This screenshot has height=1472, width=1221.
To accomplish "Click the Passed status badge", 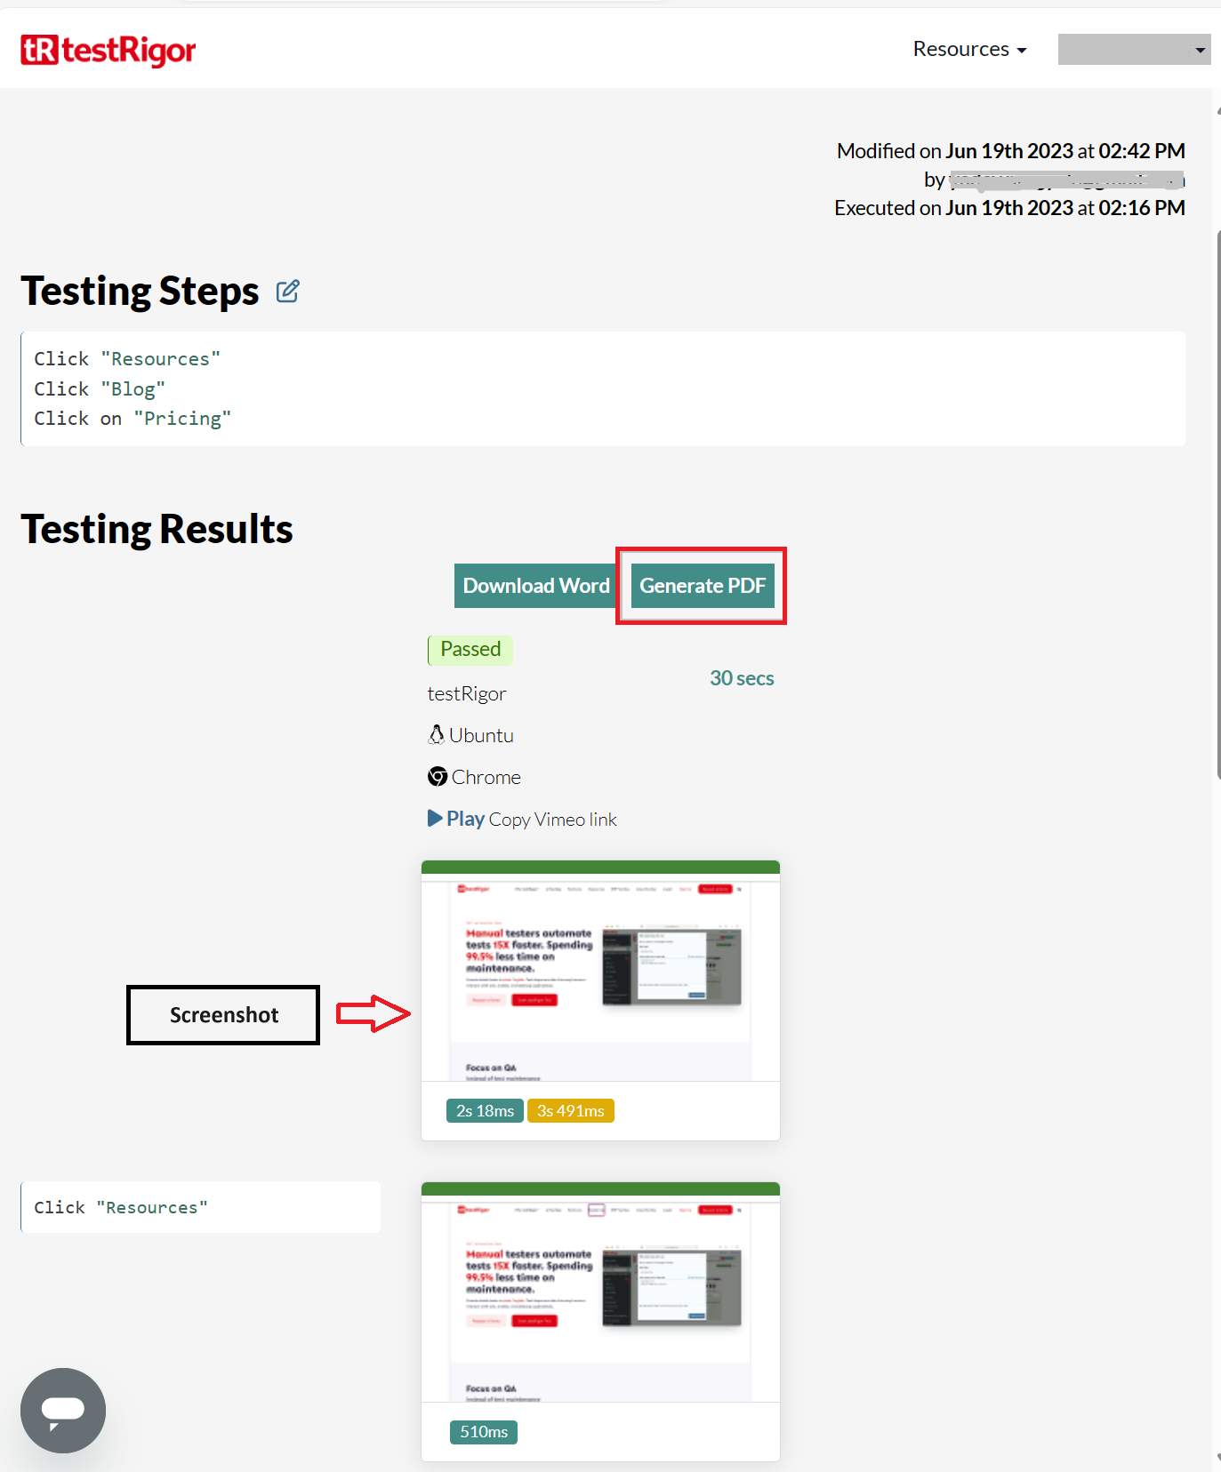I will click(x=470, y=650).
